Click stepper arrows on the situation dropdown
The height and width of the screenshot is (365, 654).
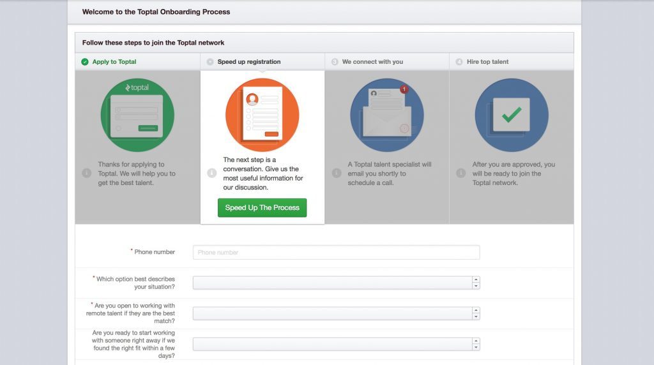[x=476, y=283]
